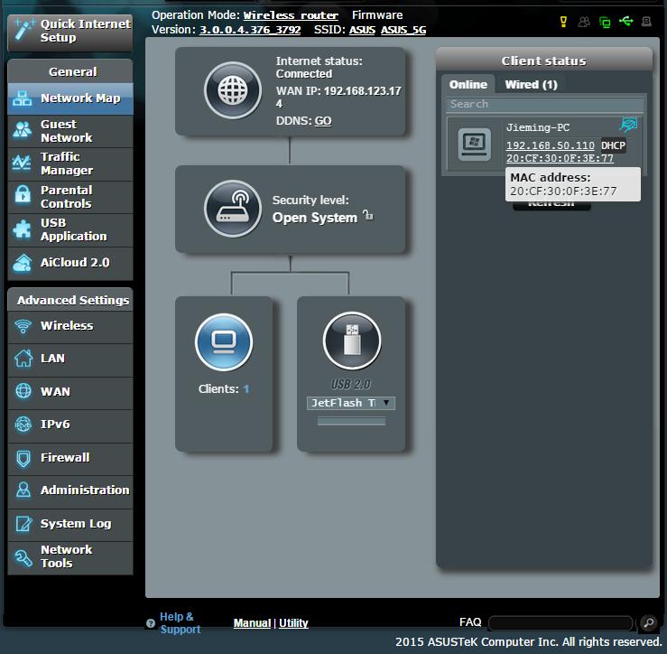This screenshot has height=654, width=667.
Task: Click the ASUS SSID link
Action: point(362,30)
